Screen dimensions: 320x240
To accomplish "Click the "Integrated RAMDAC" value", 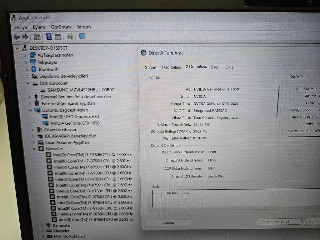I will [210, 111].
